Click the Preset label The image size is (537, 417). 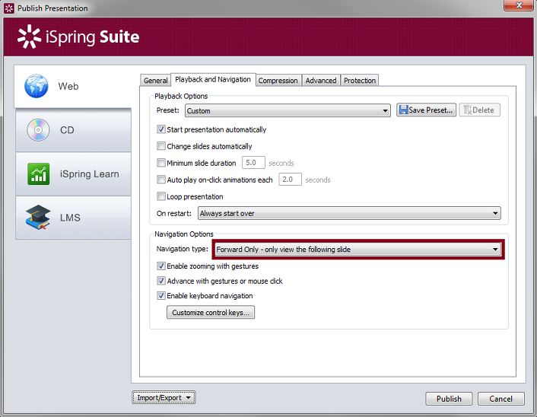pyautogui.click(x=168, y=110)
